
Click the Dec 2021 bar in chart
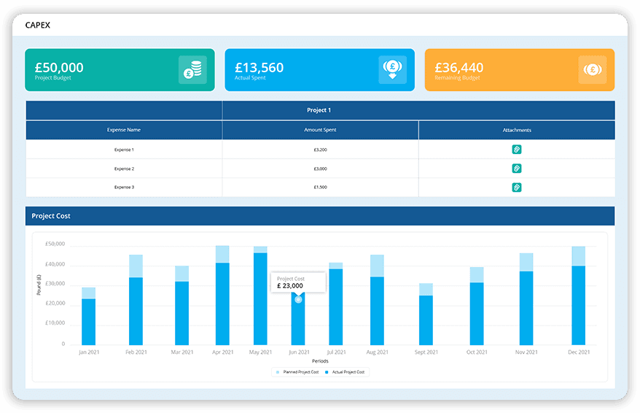point(578,296)
